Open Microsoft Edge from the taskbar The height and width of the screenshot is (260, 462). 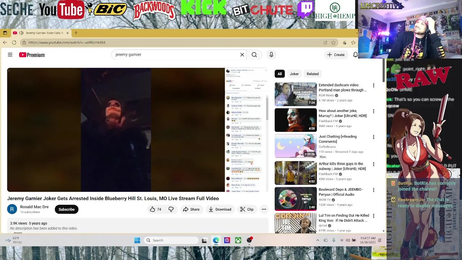coord(216,240)
